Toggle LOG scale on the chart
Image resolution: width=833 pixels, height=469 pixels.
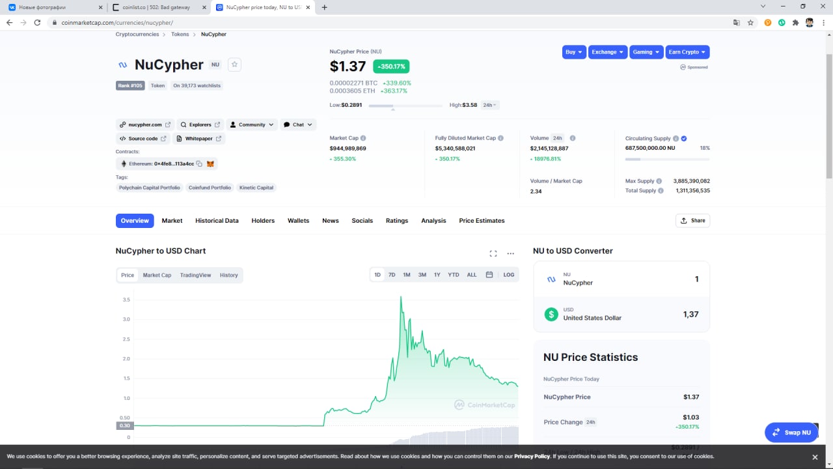(509, 275)
